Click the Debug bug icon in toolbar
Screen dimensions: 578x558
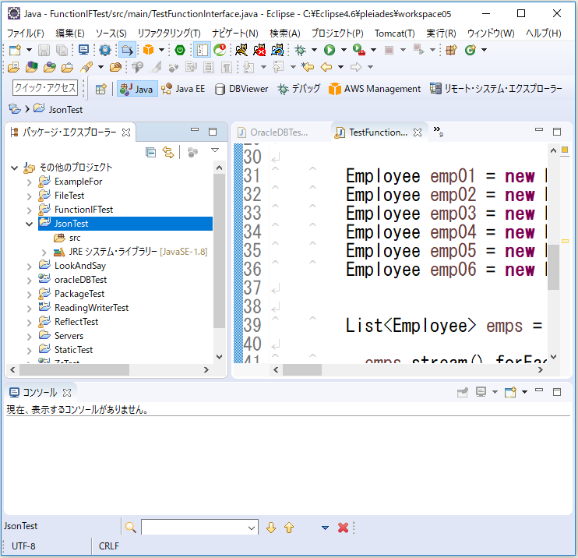click(x=300, y=50)
